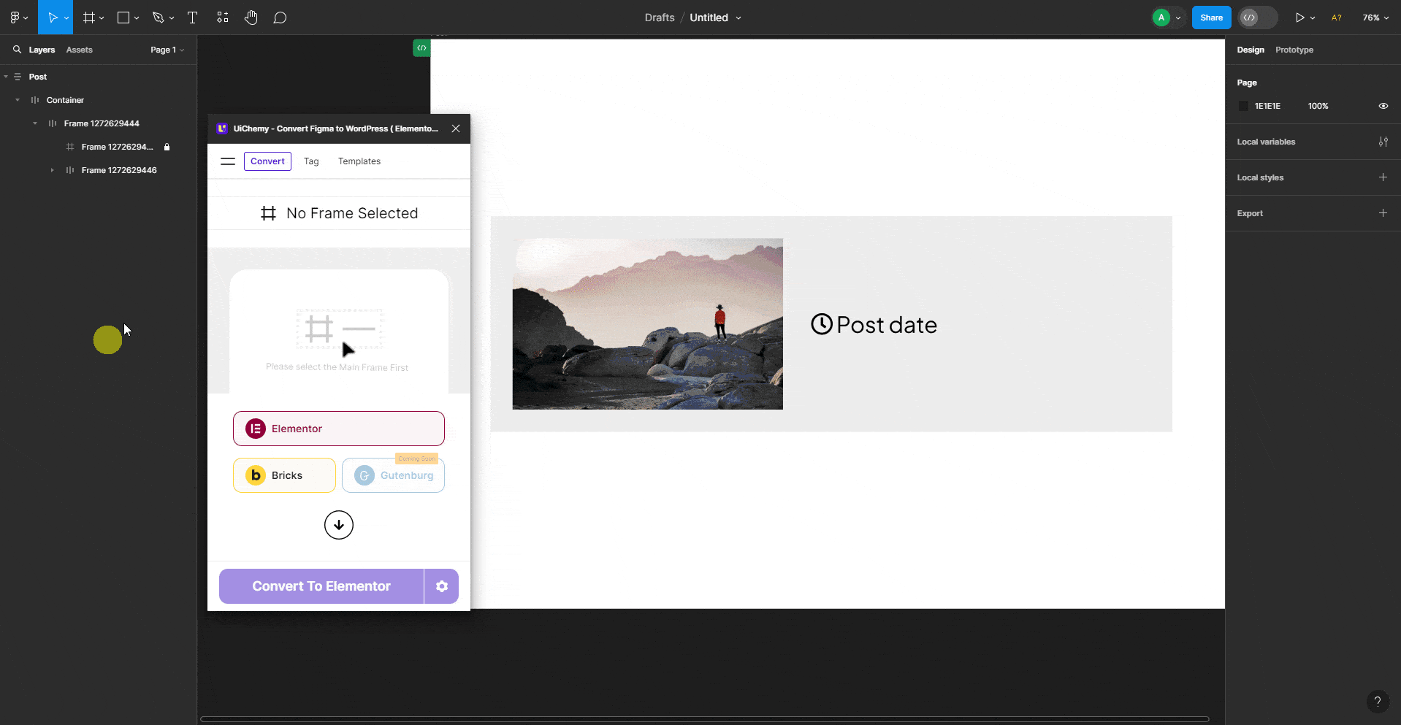Open Dev Mode toggle icon
This screenshot has width=1401, height=725.
tap(1251, 18)
